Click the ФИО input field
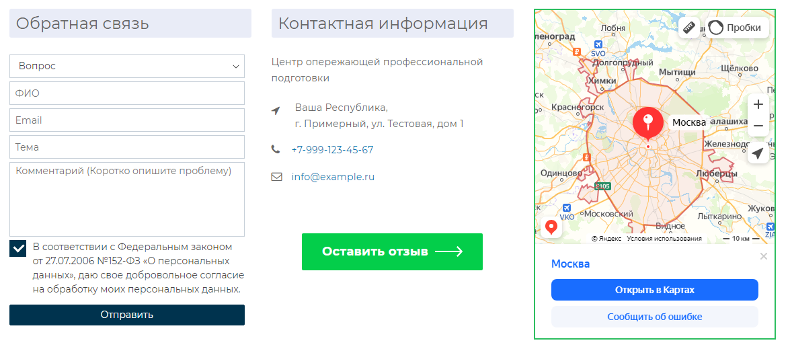The width and height of the screenshot is (790, 353). (127, 93)
